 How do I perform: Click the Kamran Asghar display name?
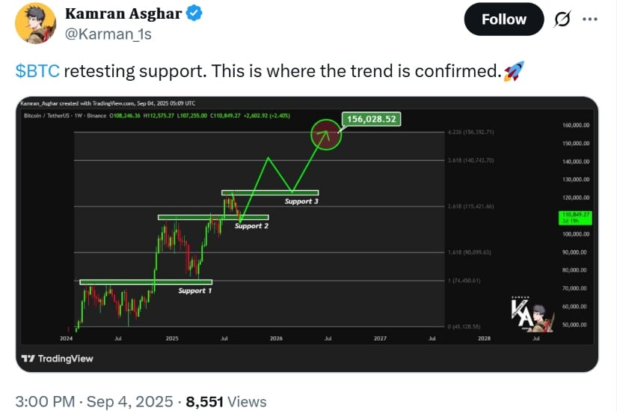click(123, 13)
